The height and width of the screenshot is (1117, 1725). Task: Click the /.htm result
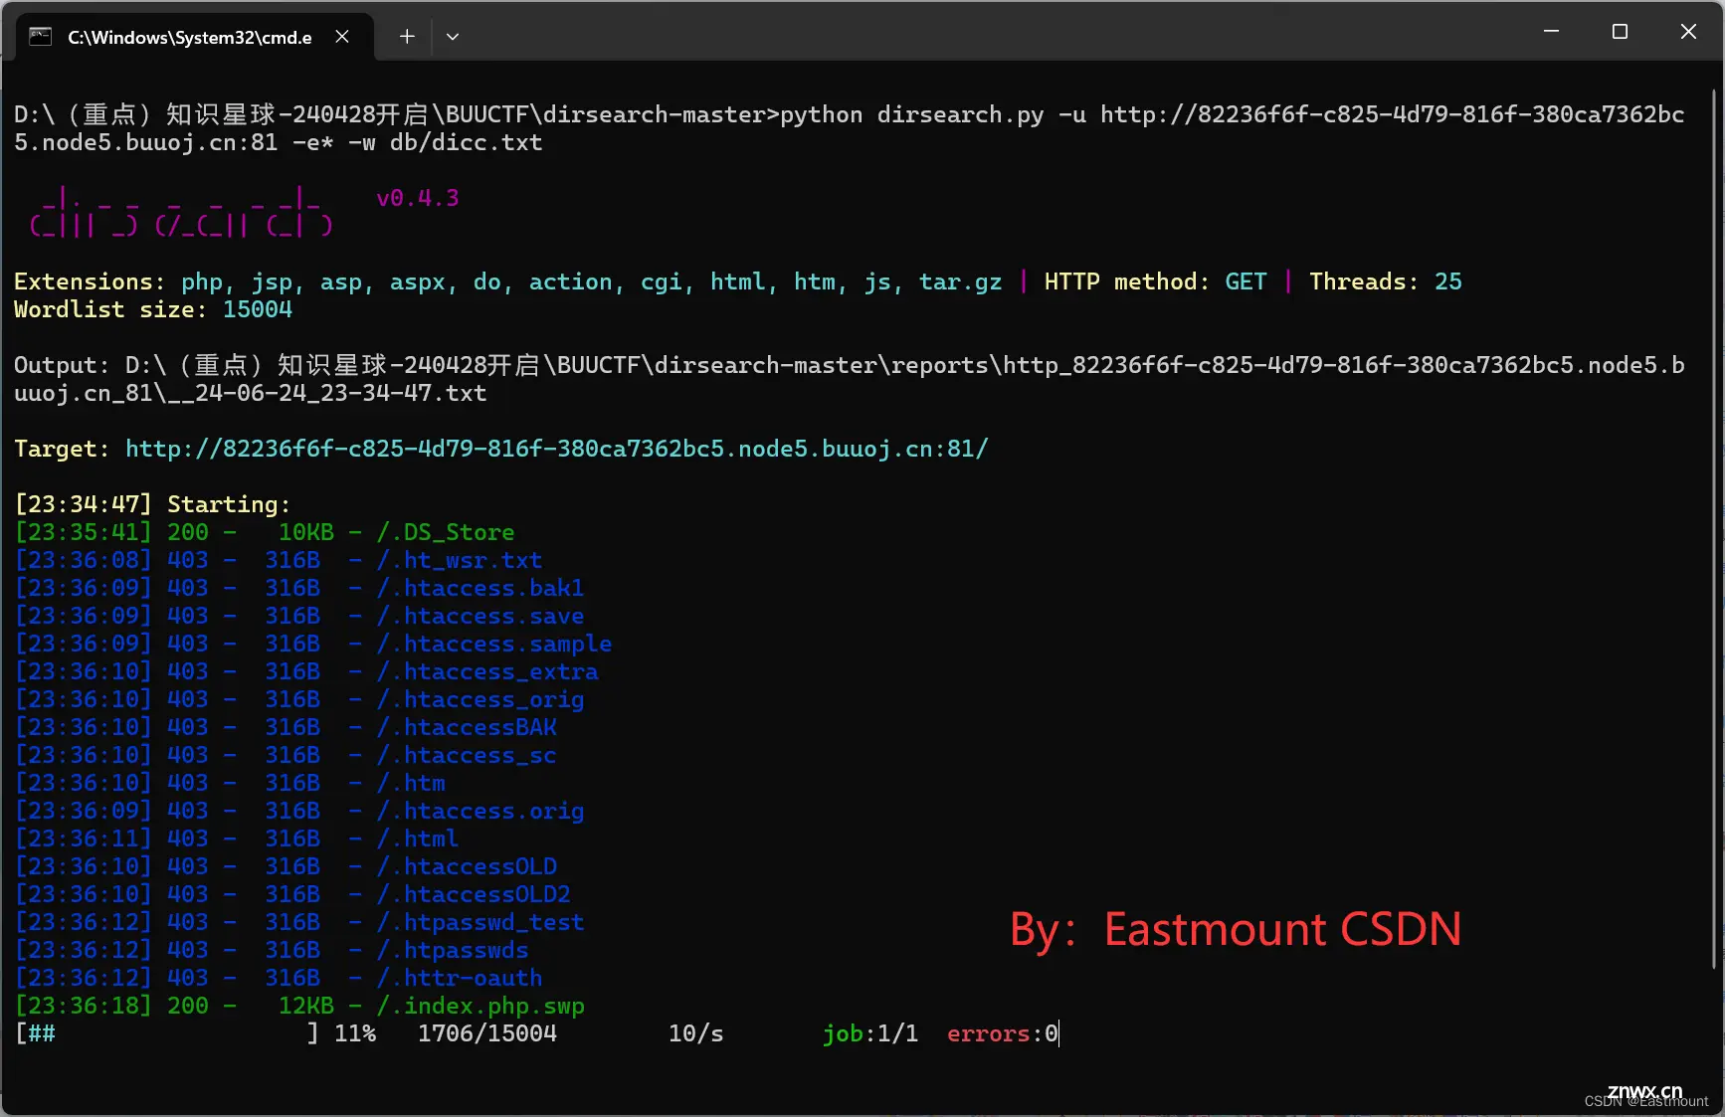(x=230, y=783)
